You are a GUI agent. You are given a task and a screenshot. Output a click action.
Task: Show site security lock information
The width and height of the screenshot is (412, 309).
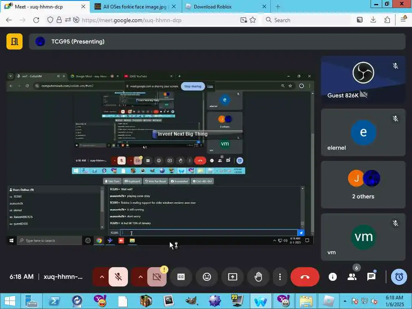(59, 20)
